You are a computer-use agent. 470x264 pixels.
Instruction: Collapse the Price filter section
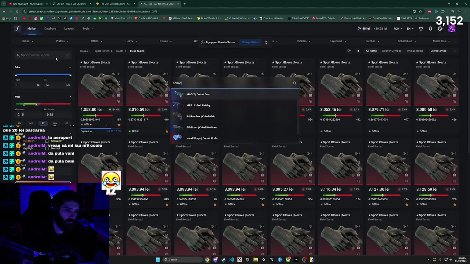[70, 67]
